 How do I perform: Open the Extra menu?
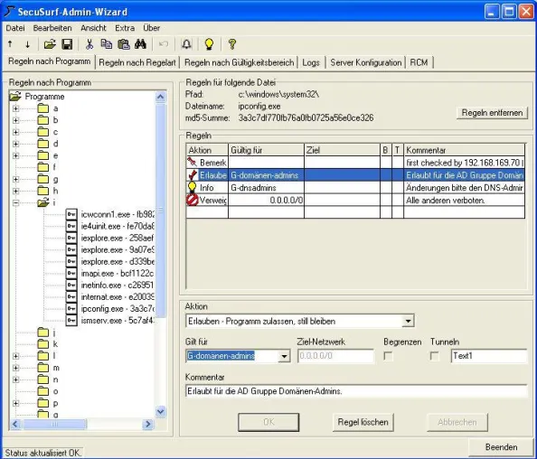(x=125, y=28)
